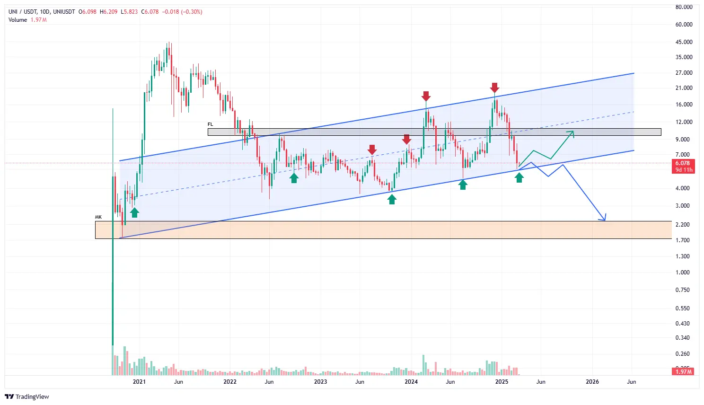Click the green projection arrow's tip

click(573, 132)
